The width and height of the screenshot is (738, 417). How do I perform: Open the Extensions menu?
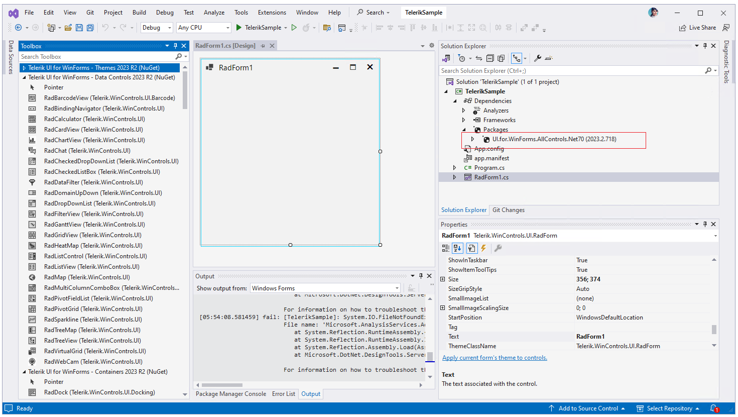click(x=272, y=13)
